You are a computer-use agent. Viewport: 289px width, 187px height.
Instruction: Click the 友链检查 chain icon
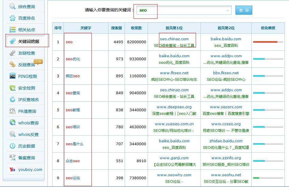point(13,53)
